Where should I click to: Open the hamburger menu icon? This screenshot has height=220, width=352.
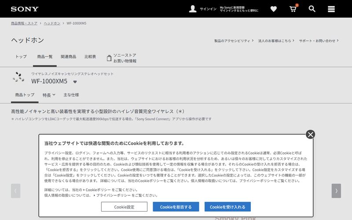331,9
